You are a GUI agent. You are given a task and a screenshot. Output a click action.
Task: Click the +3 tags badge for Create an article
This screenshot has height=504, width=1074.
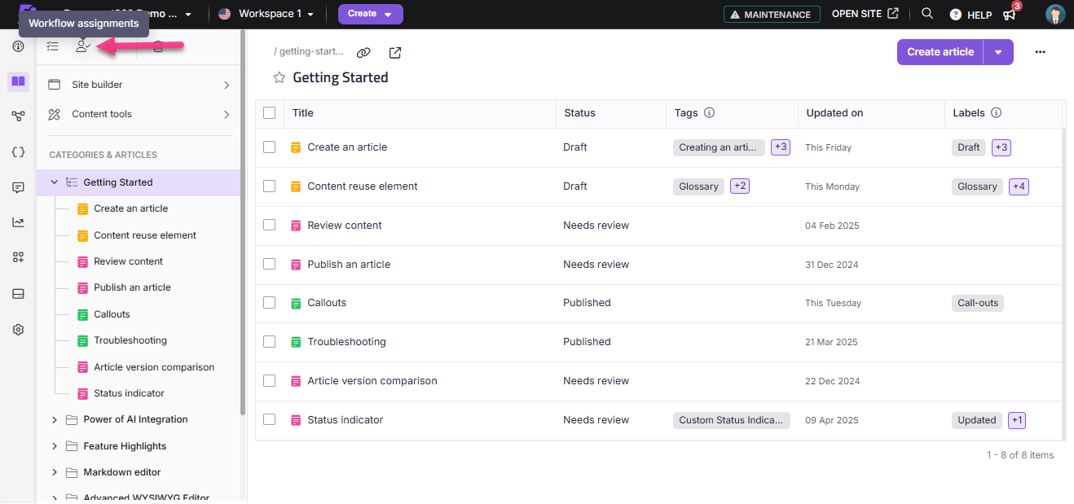point(781,147)
